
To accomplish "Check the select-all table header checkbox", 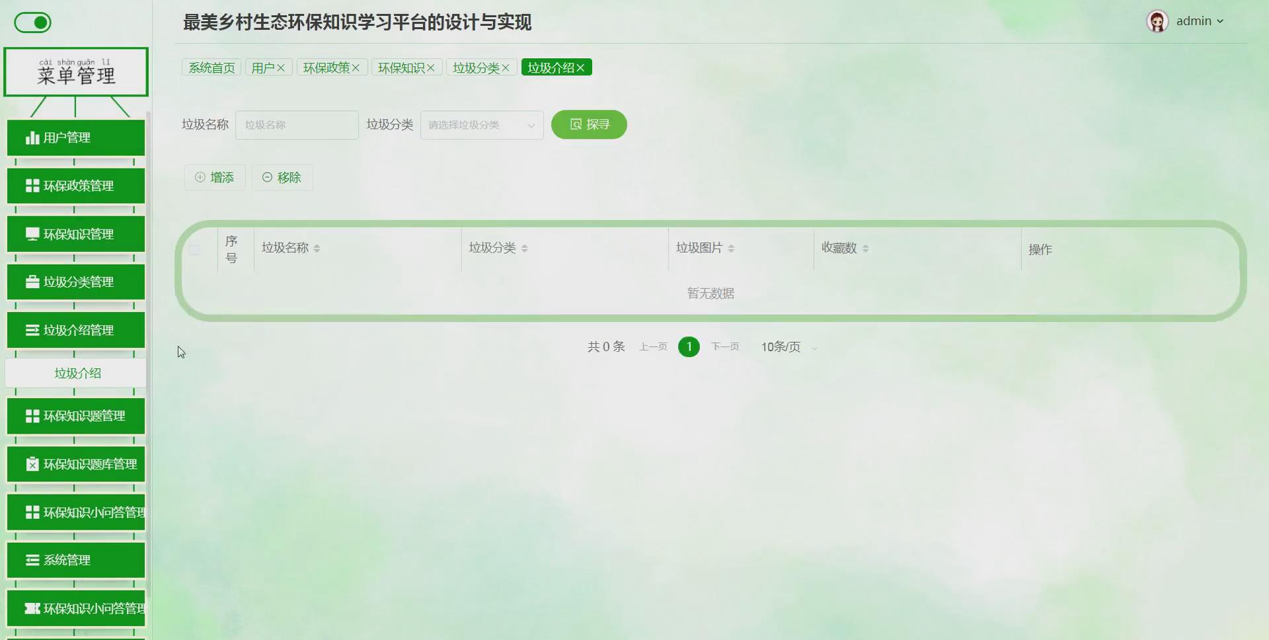I will tap(194, 250).
